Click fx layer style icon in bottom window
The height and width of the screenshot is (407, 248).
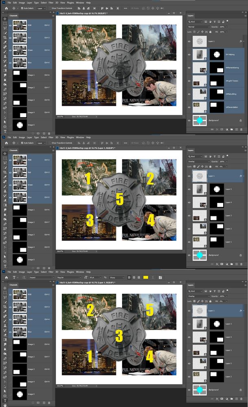pos(217,399)
